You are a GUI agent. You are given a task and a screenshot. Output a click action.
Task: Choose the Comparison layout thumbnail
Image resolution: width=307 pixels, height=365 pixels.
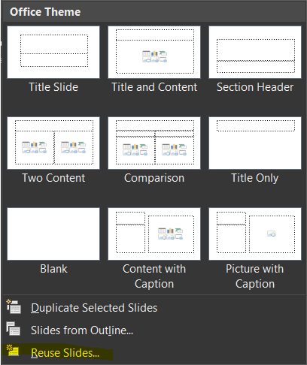(154, 143)
